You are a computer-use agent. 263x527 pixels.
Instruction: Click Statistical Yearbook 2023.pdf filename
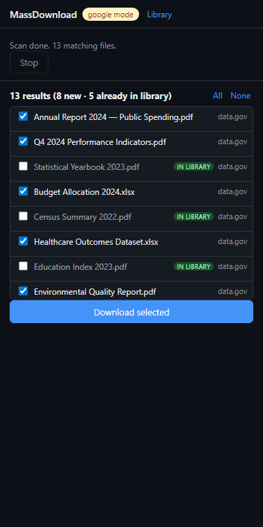coord(87,166)
